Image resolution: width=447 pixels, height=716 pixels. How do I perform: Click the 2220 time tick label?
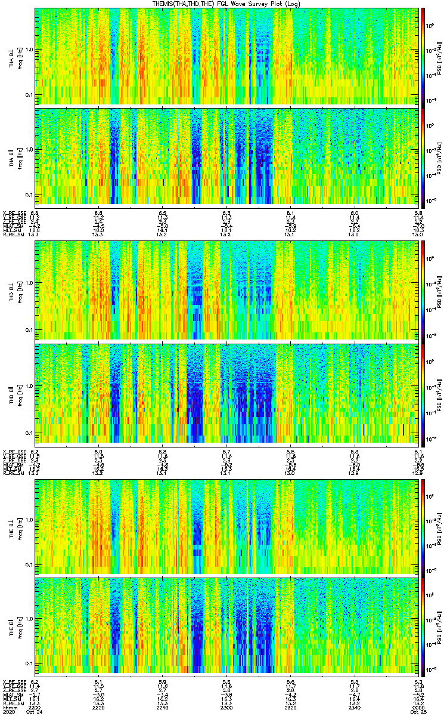[98, 708]
